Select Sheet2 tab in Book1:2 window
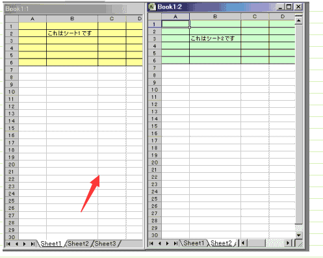This screenshot has height=258, width=323. click(221, 243)
